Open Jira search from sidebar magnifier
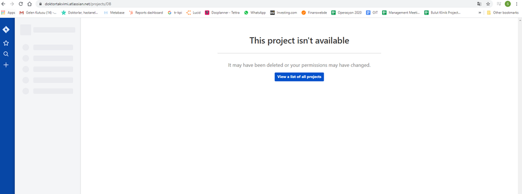The height and width of the screenshot is (194, 522). coord(6,54)
